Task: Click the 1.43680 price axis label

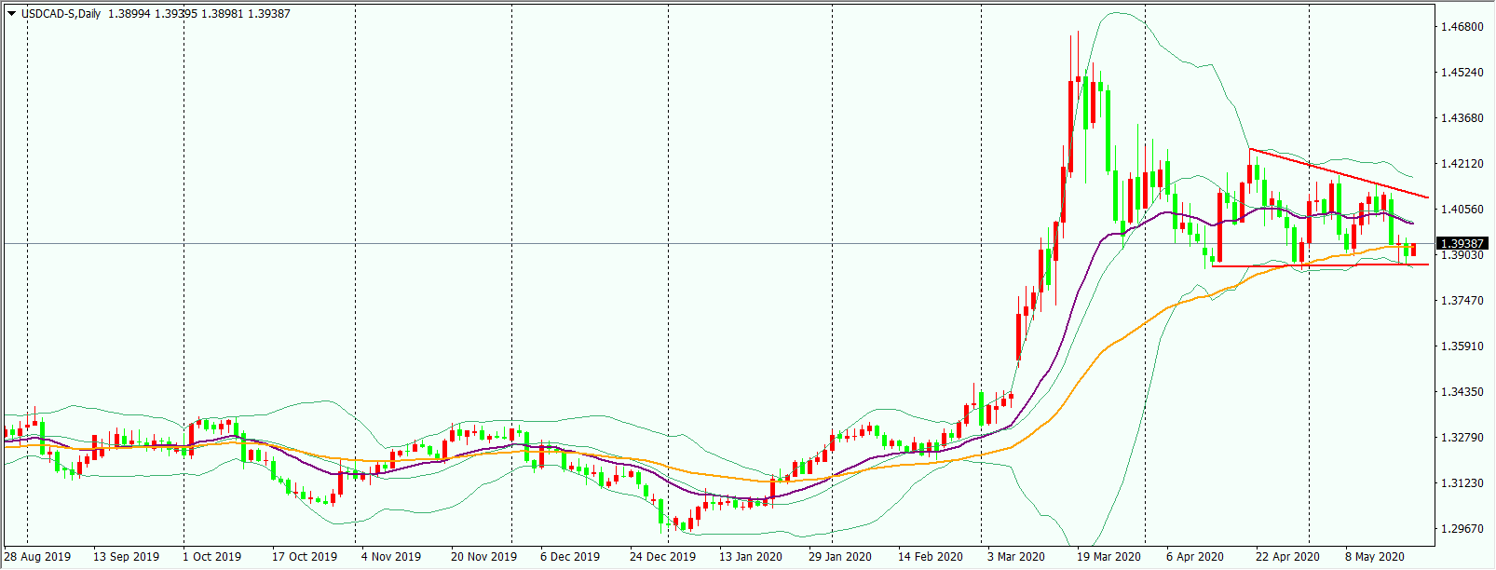Action: coord(1462,118)
